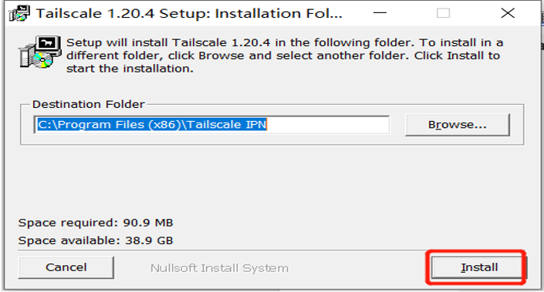The height and width of the screenshot is (292, 544).
Task: Click inside the Destination Folder path field
Action: pos(211,125)
